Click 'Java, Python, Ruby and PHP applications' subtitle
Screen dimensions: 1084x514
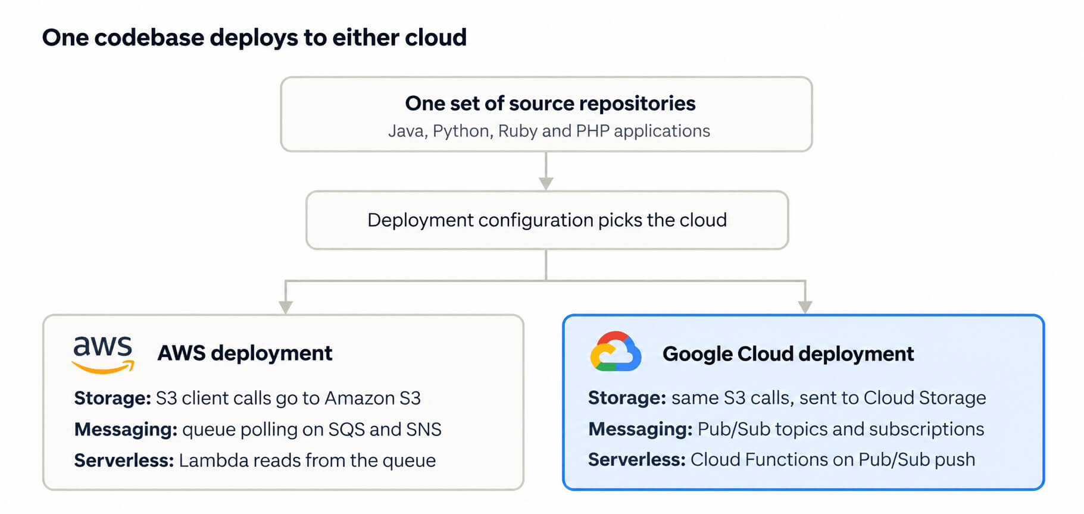549,131
